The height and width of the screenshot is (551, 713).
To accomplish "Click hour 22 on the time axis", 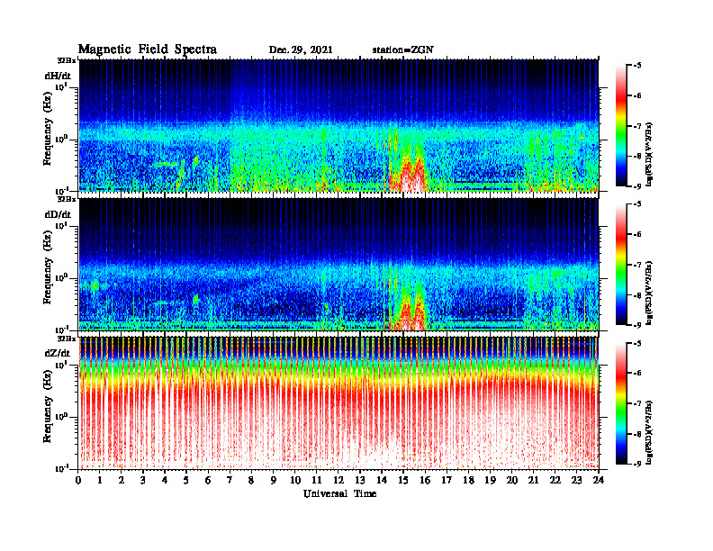I will pyautogui.click(x=555, y=481).
